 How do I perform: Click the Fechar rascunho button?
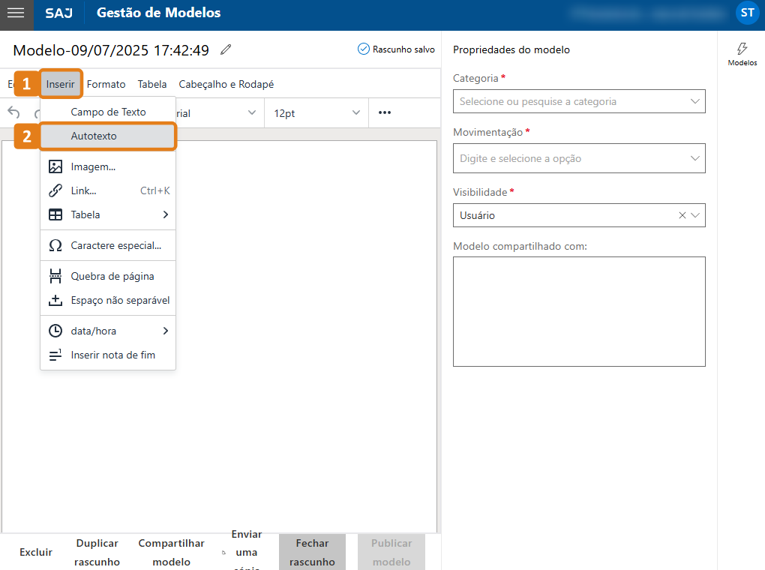312,553
